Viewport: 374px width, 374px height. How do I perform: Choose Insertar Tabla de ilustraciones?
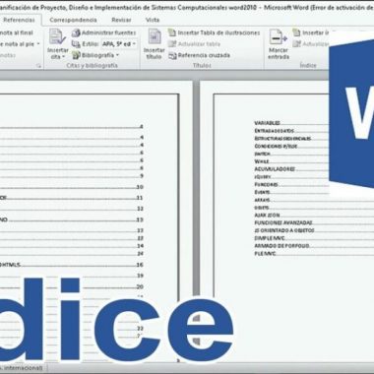(214, 32)
